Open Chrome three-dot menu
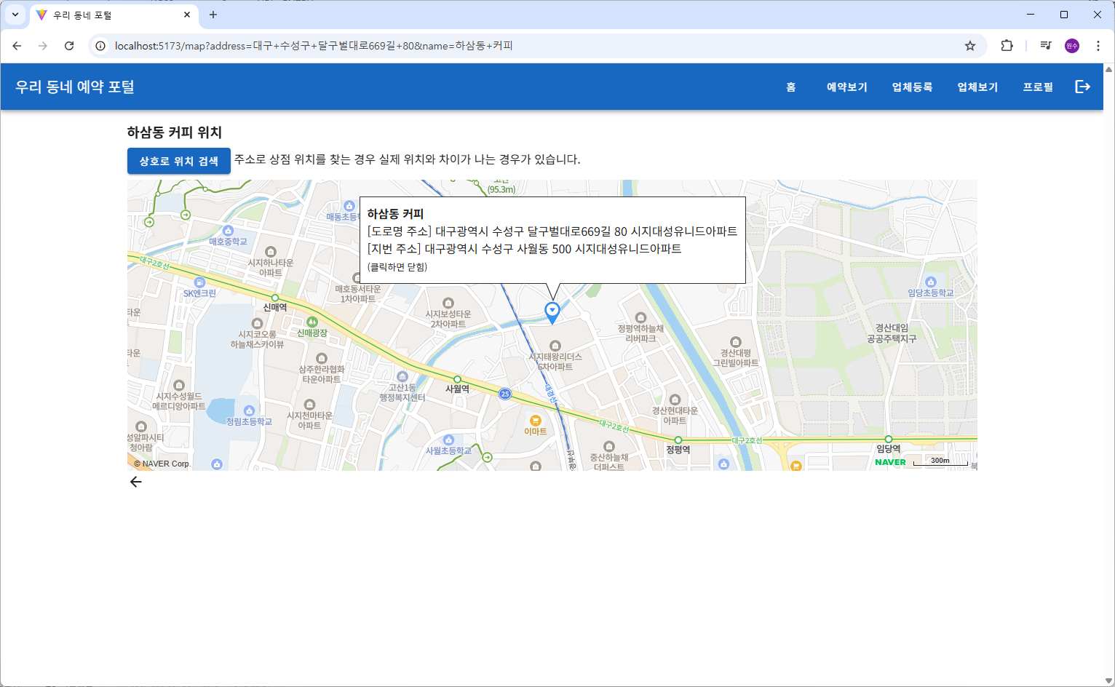Image resolution: width=1115 pixels, height=687 pixels. pos(1098,46)
